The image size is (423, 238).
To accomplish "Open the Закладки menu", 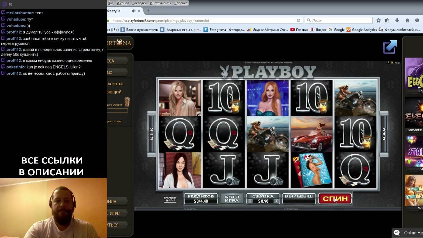I will pos(139,3).
